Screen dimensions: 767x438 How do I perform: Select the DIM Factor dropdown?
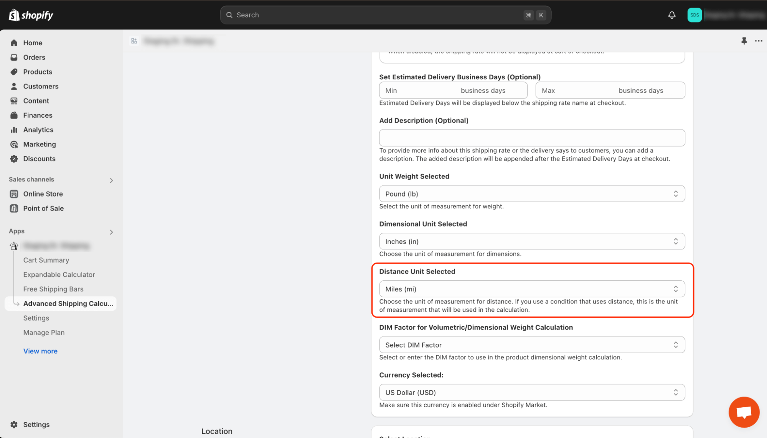(x=532, y=345)
